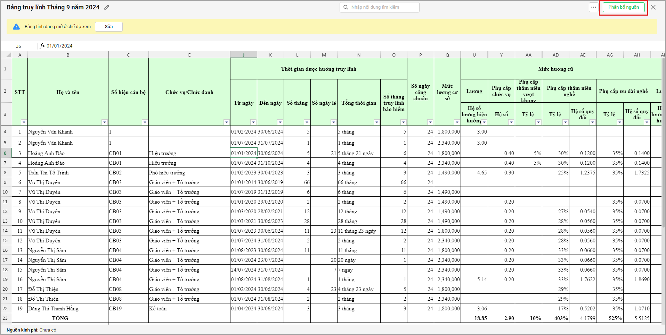Open the Tổng thời gian filter dropdown
Image resolution: width=666 pixels, height=335 pixels.
(376, 122)
